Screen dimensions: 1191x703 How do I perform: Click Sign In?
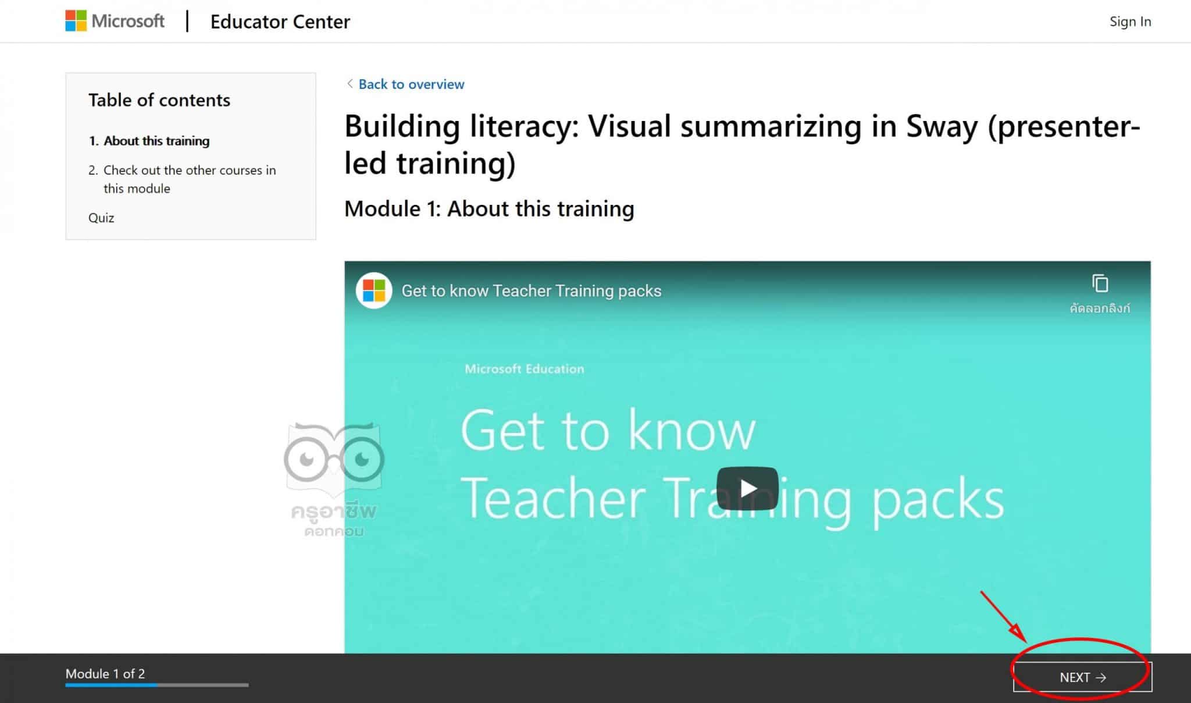1130,22
